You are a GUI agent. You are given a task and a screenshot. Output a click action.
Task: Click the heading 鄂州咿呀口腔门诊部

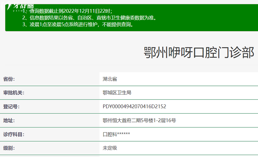pyautogui.click(x=199, y=52)
